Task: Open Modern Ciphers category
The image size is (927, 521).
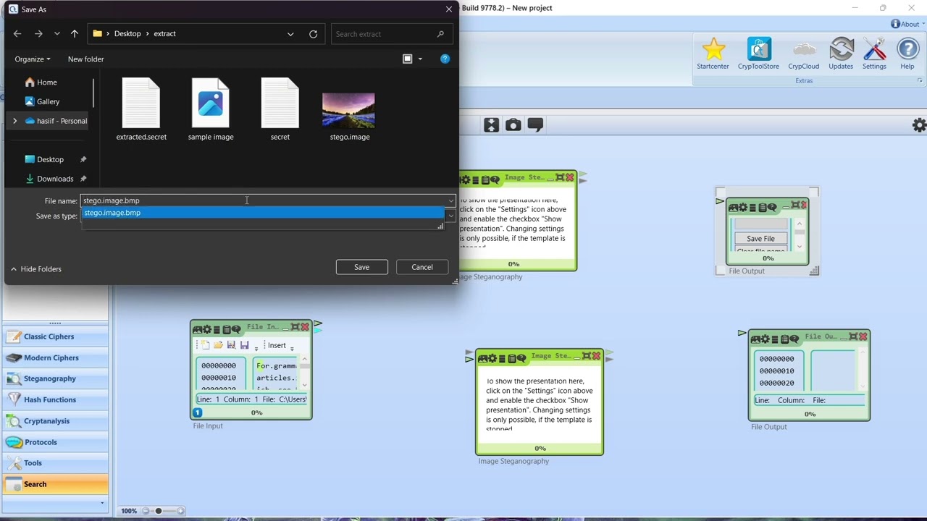Action: [x=56, y=357]
